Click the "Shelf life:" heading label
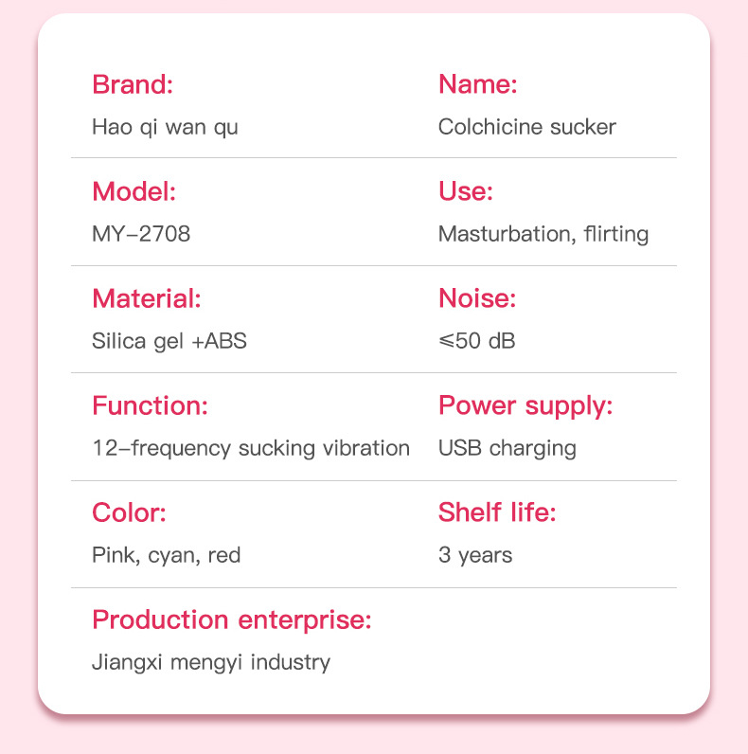 click(497, 512)
